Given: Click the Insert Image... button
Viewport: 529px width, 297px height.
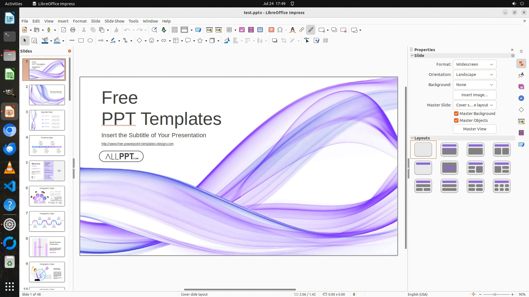Looking at the screenshot, I should coord(474,95).
